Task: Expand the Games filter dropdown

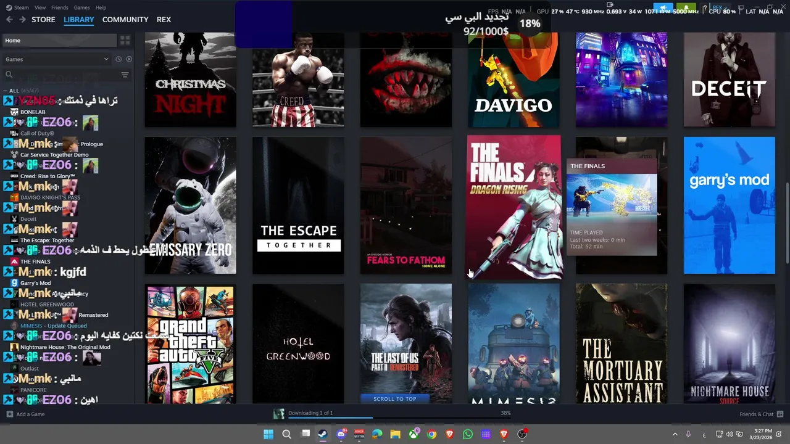Action: point(57,59)
